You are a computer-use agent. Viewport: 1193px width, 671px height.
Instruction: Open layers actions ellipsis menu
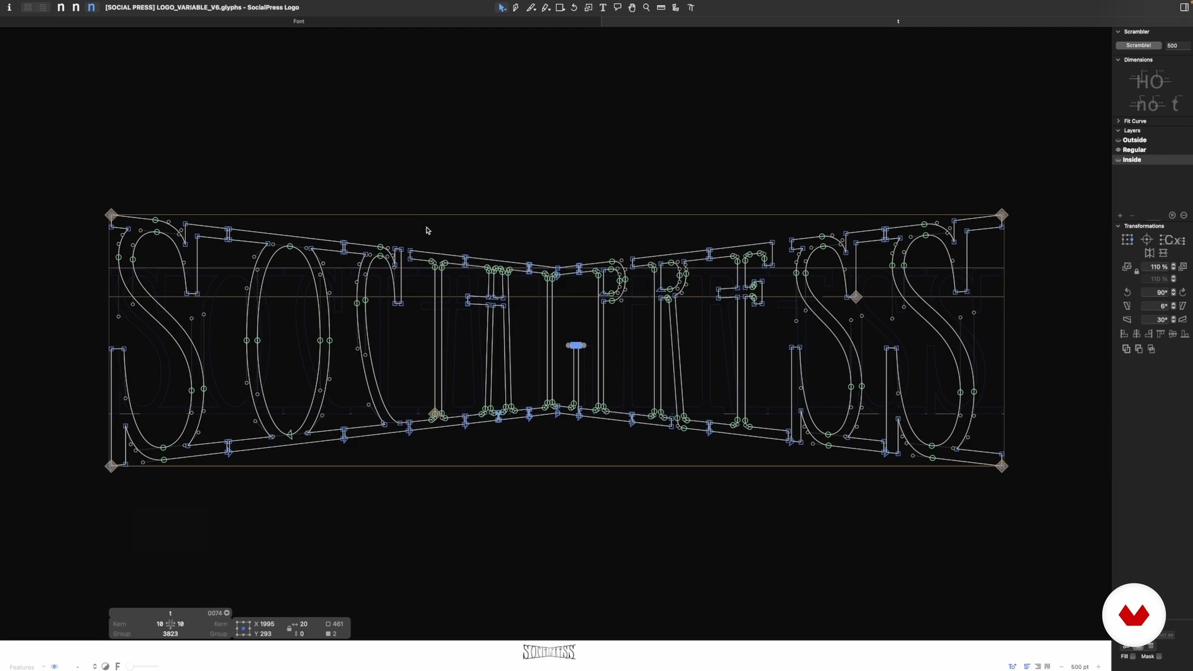pyautogui.click(x=1184, y=216)
